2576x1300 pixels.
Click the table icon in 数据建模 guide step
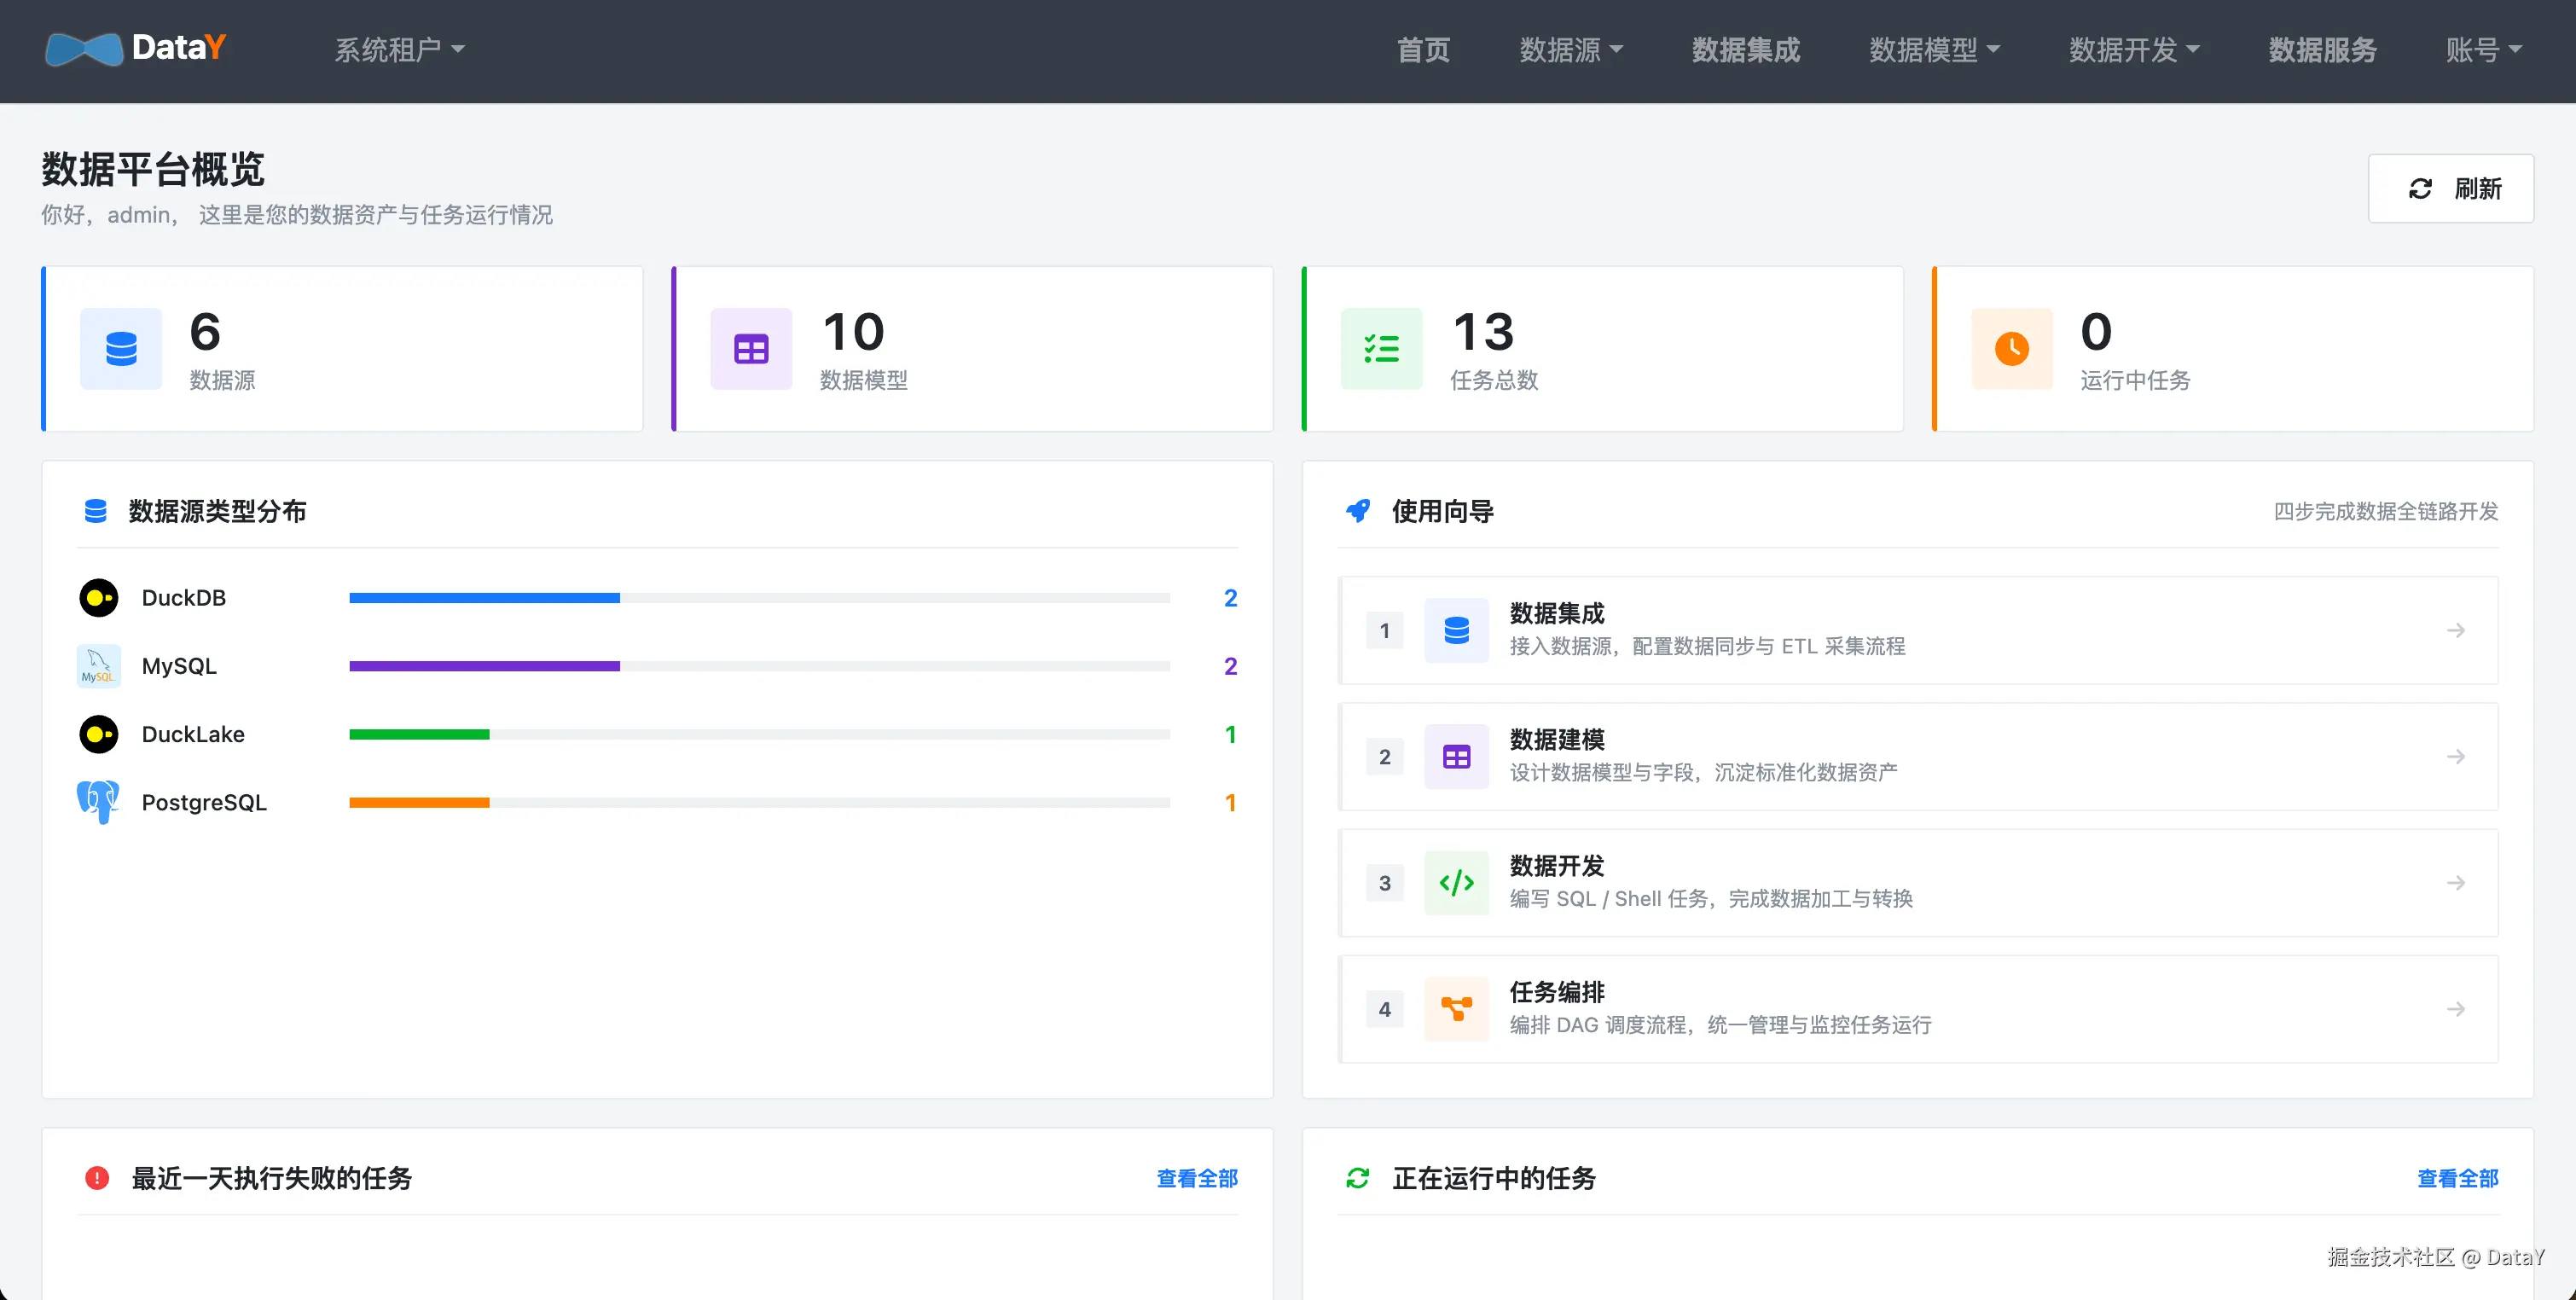point(1456,756)
